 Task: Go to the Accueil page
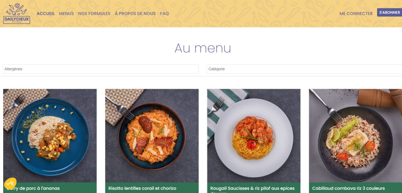coord(46,14)
